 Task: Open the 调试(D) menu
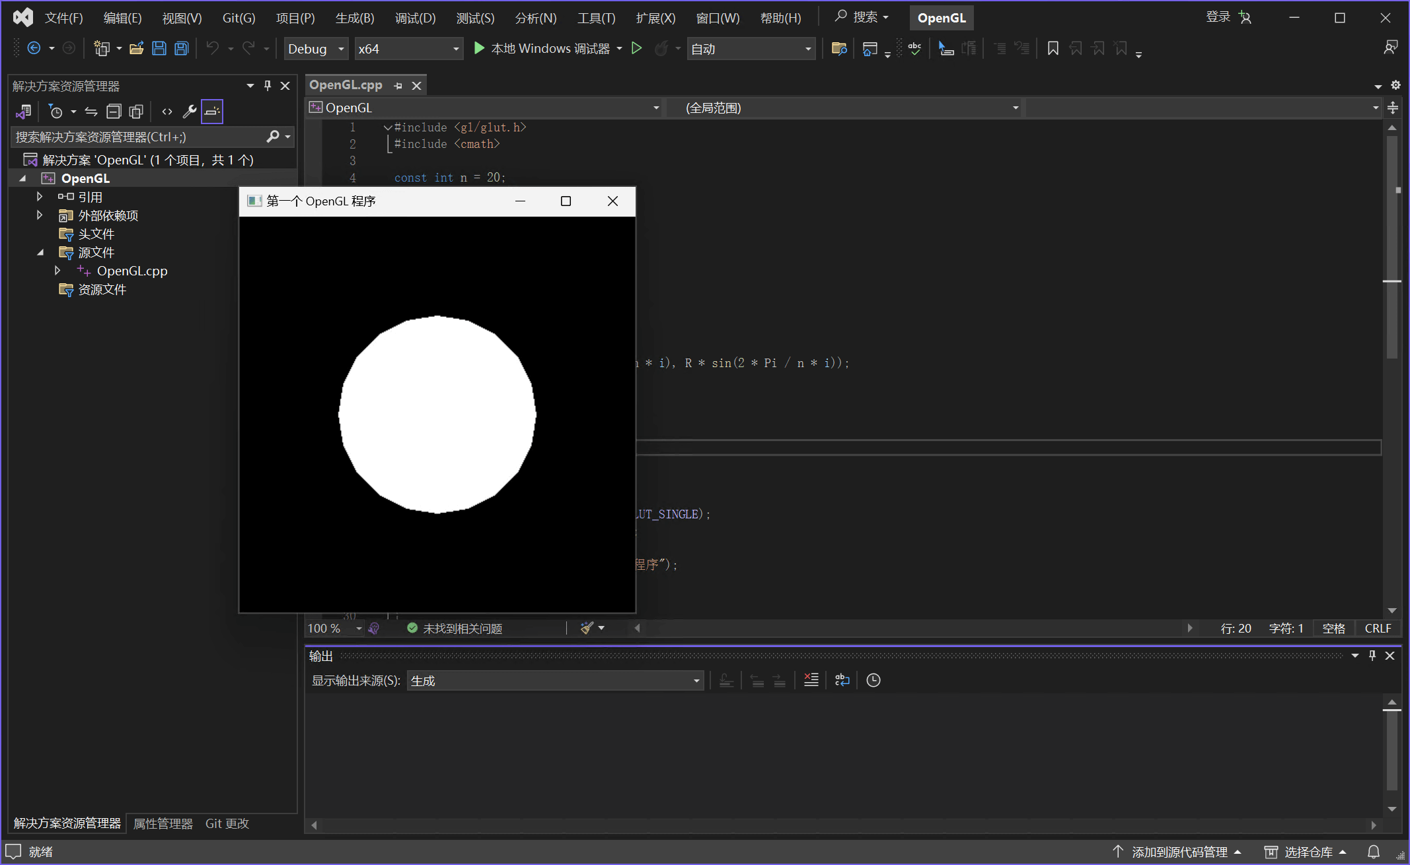coord(415,18)
